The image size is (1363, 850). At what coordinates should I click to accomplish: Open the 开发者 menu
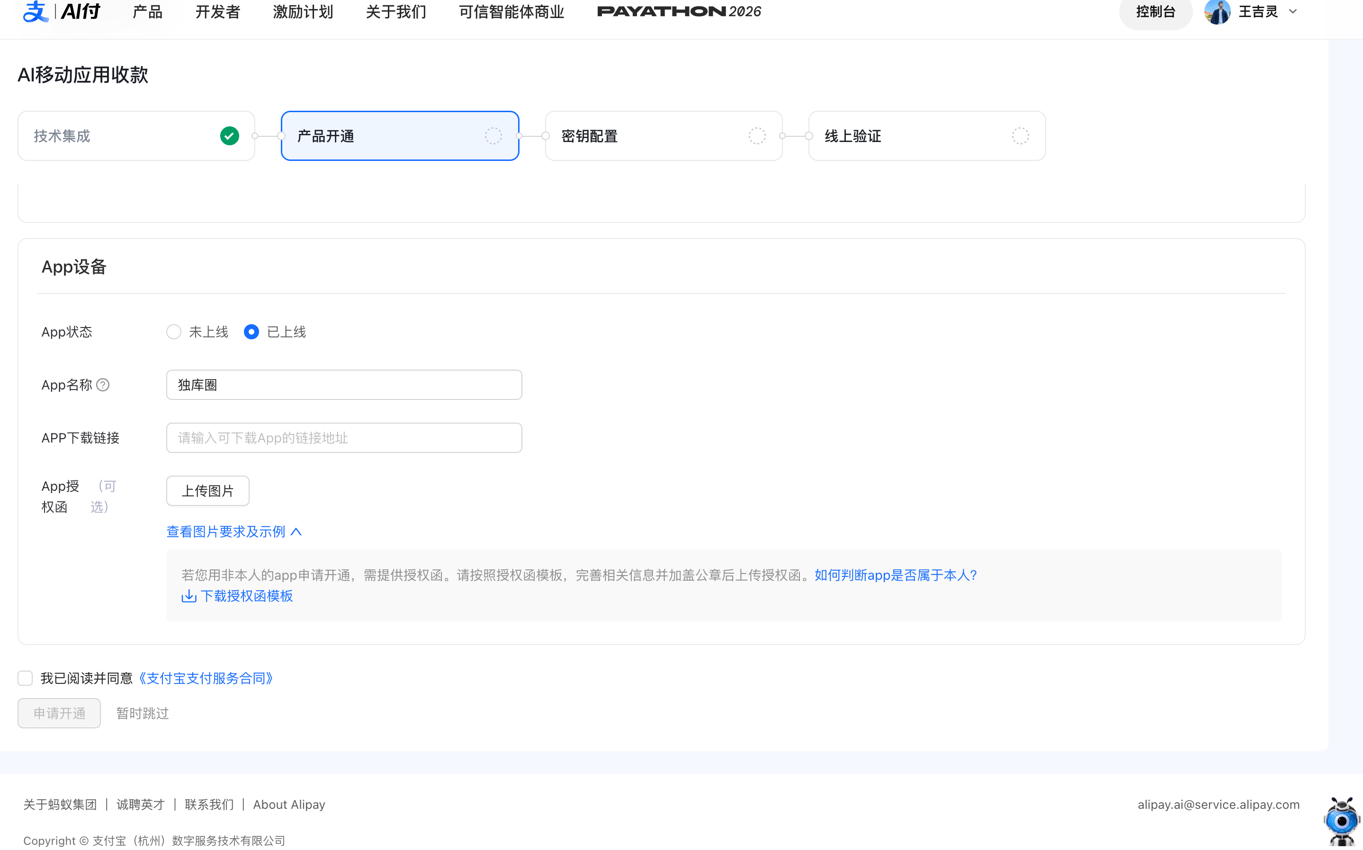218,12
